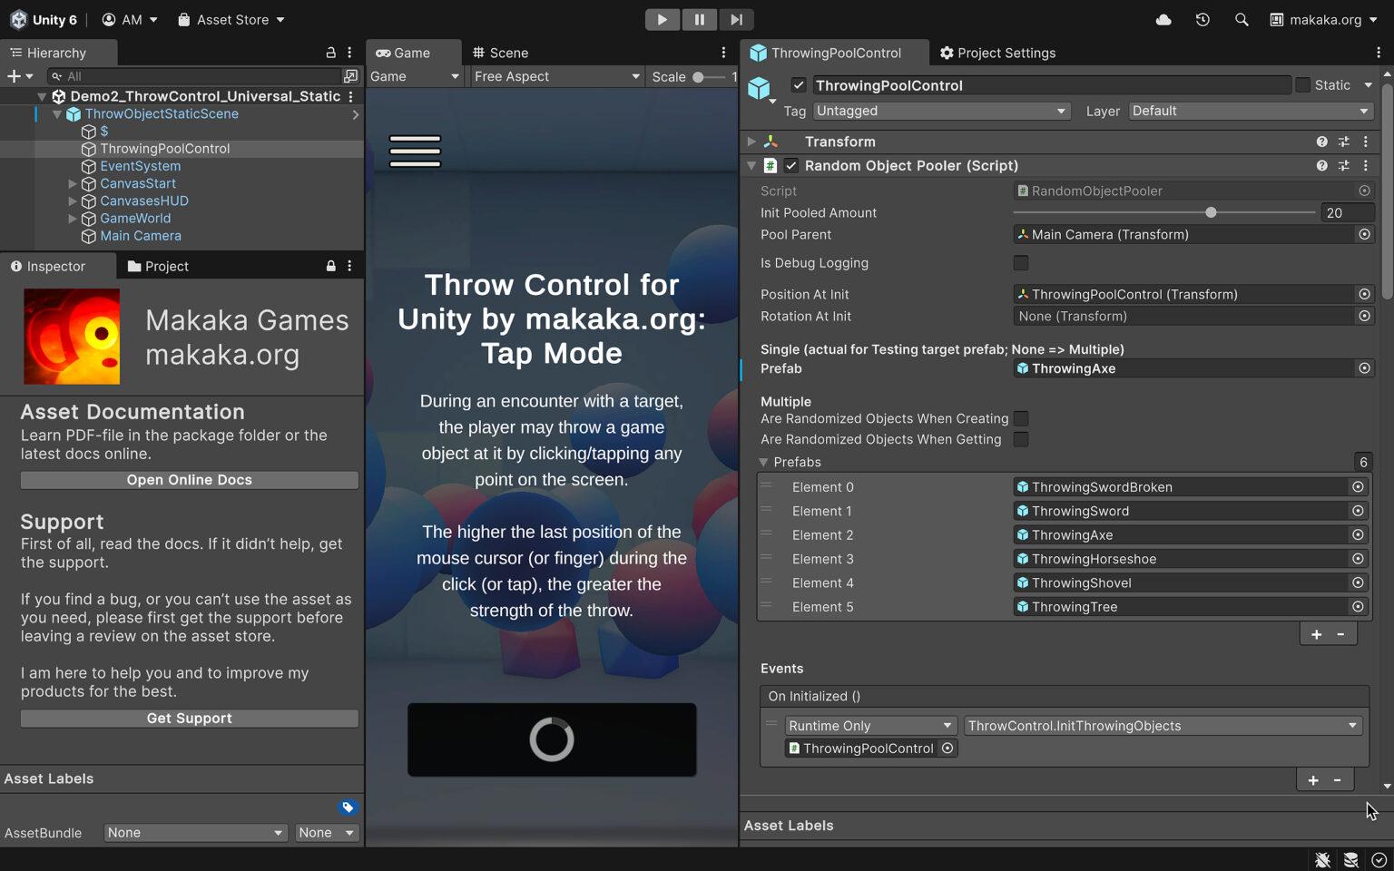
Task: Expand the Transform component
Action: [751, 142]
